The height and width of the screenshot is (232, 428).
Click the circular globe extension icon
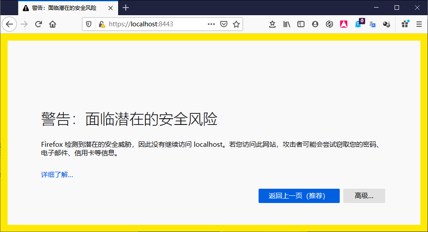[x=329, y=25]
